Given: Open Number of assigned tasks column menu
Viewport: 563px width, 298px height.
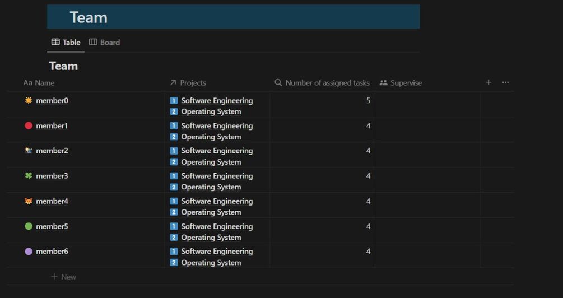Looking at the screenshot, I should pos(322,83).
